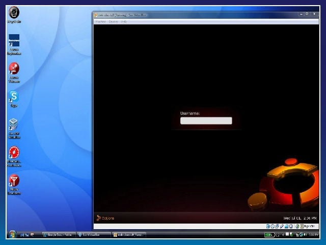Click the Username input field

pyautogui.click(x=206, y=120)
